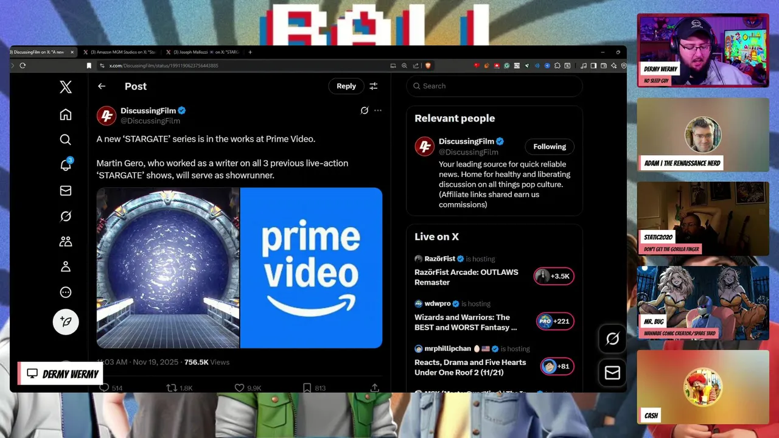Click the X logo in the sidebar

click(x=66, y=87)
